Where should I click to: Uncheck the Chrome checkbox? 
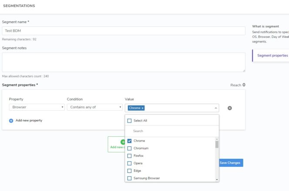(x=129, y=141)
